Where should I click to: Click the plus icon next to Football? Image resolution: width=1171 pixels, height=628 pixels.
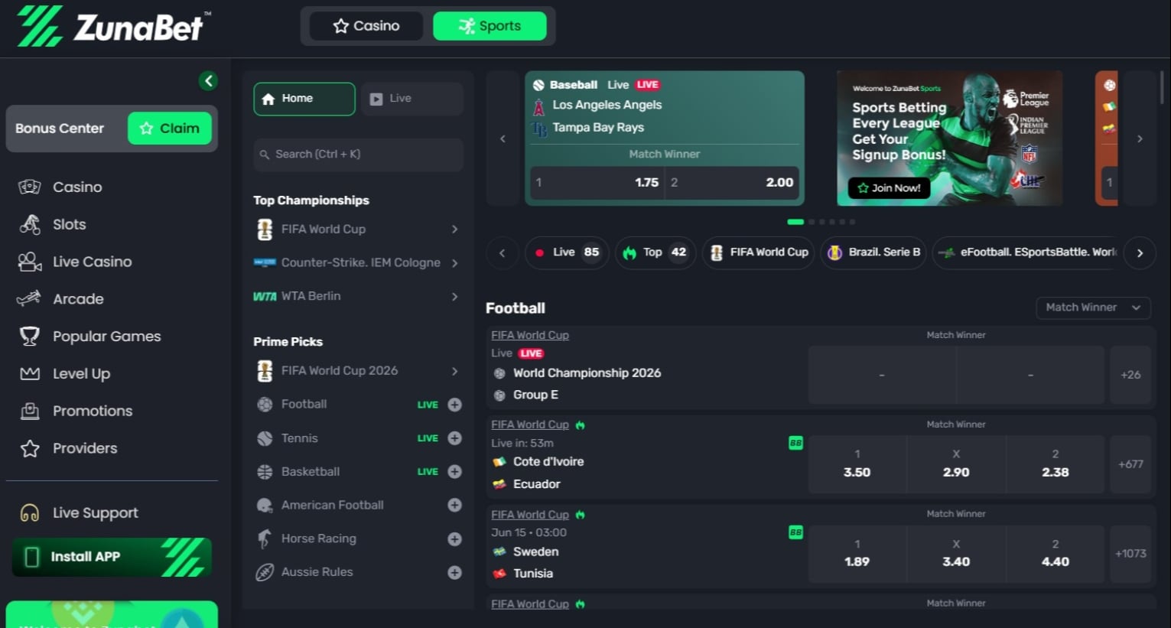(x=454, y=405)
